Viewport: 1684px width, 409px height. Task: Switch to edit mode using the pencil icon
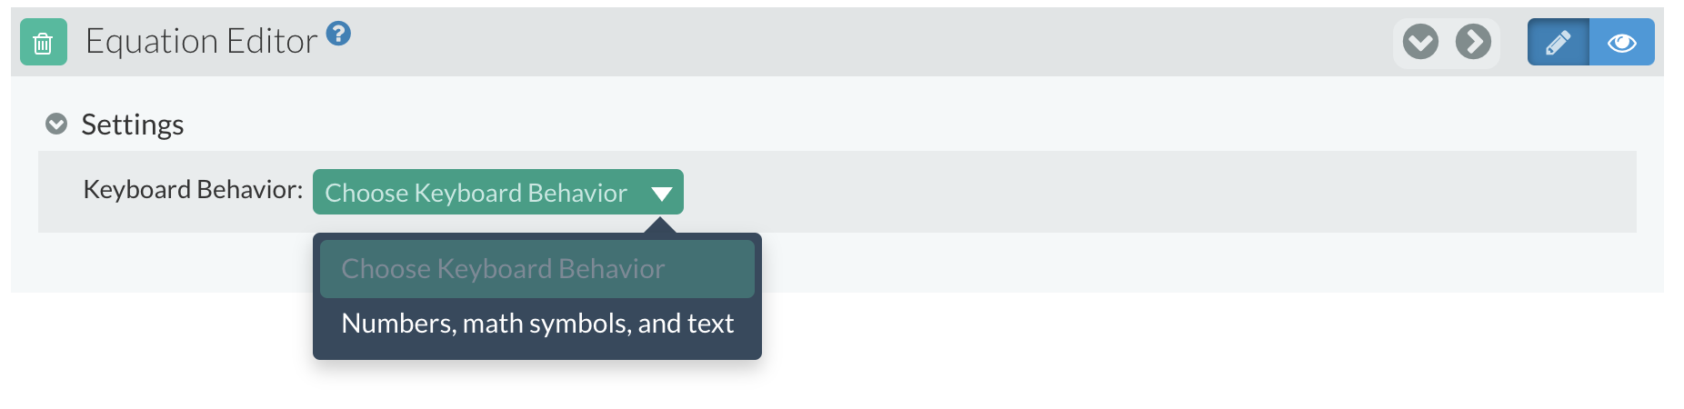[x=1558, y=42]
